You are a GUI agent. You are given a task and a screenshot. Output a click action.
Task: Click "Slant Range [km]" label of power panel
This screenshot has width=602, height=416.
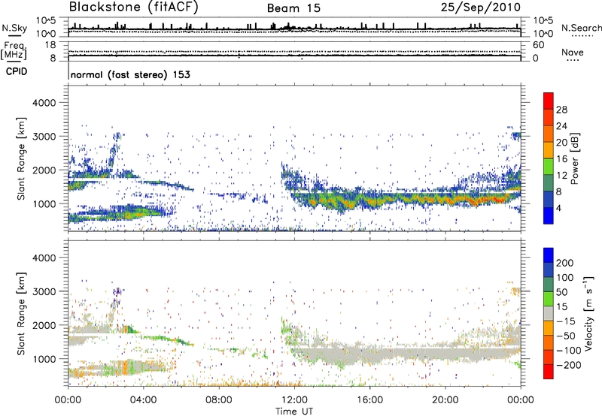click(21, 158)
